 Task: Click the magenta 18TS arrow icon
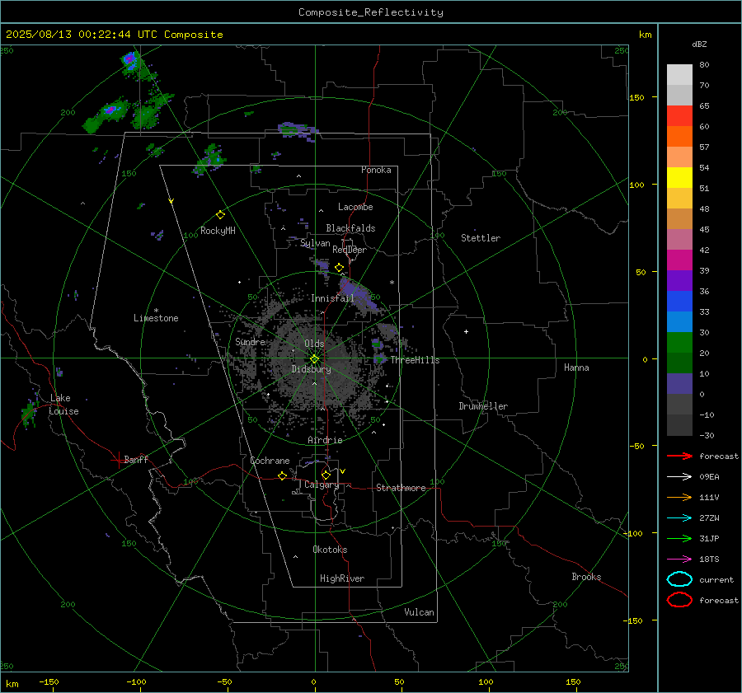click(x=679, y=560)
